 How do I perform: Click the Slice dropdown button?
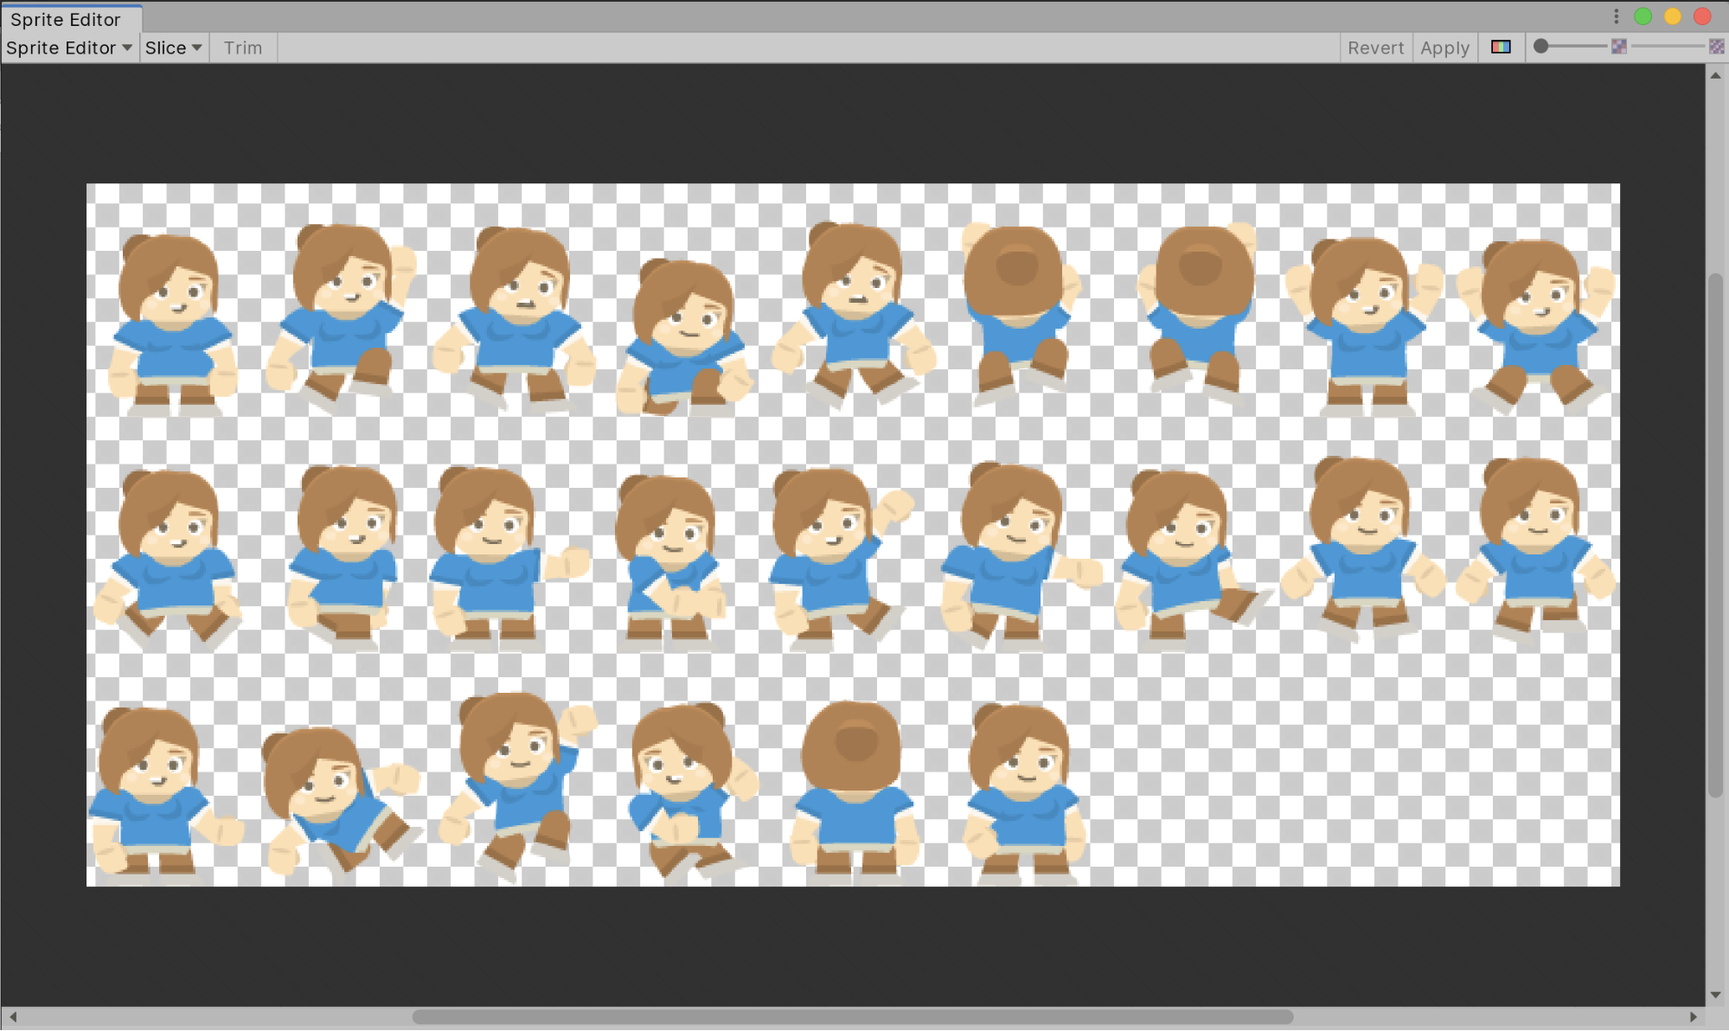pyautogui.click(x=172, y=48)
